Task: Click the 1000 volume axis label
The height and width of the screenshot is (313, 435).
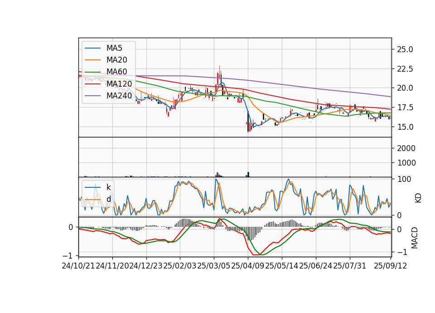Action: click(x=406, y=163)
